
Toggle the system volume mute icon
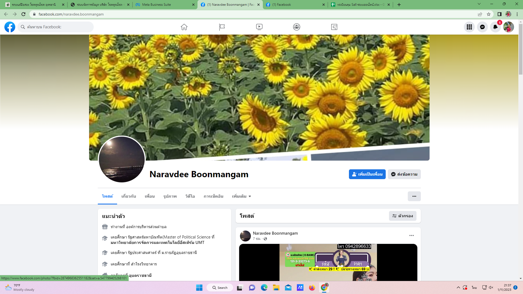[x=491, y=287]
